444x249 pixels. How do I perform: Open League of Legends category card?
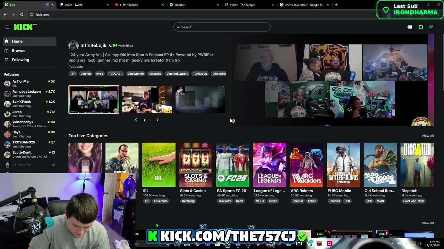tap(270, 165)
